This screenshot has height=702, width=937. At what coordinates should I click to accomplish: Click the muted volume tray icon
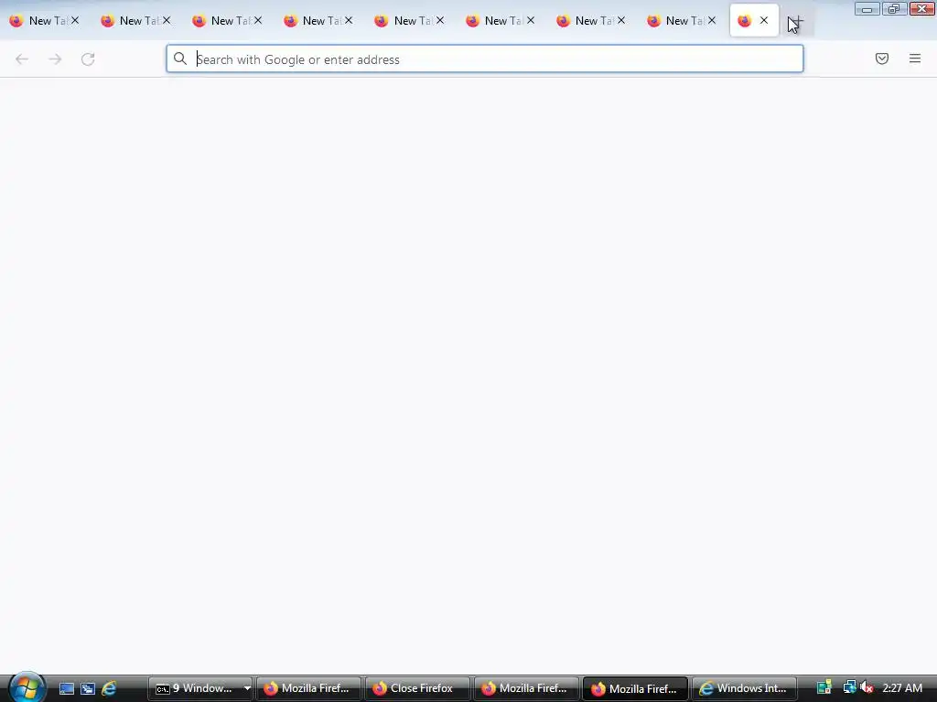(x=867, y=688)
